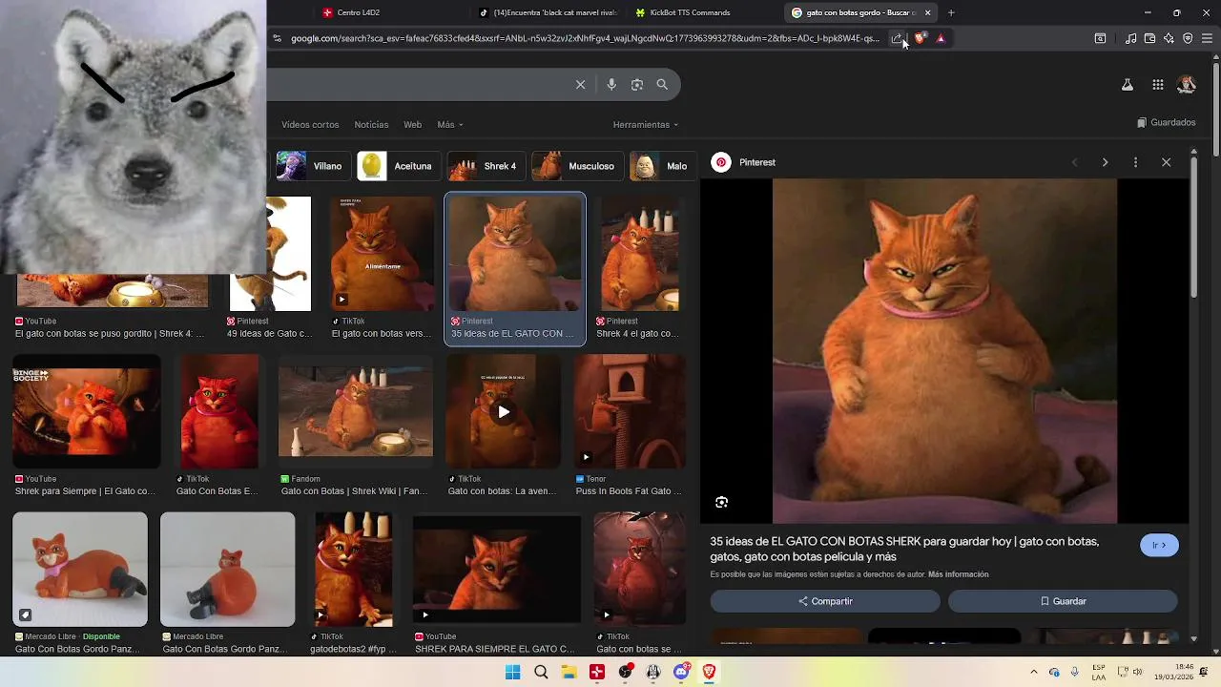The width and height of the screenshot is (1221, 687).
Task: Open the Google account avatar
Action: 1187,85
